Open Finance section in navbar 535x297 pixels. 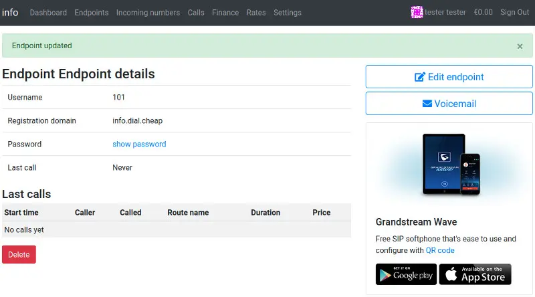tap(225, 12)
